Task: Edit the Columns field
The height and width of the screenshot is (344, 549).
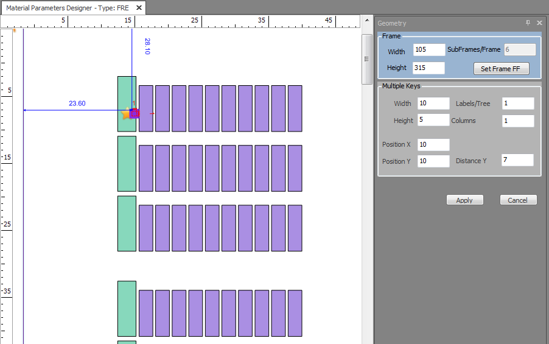Action: coord(518,121)
